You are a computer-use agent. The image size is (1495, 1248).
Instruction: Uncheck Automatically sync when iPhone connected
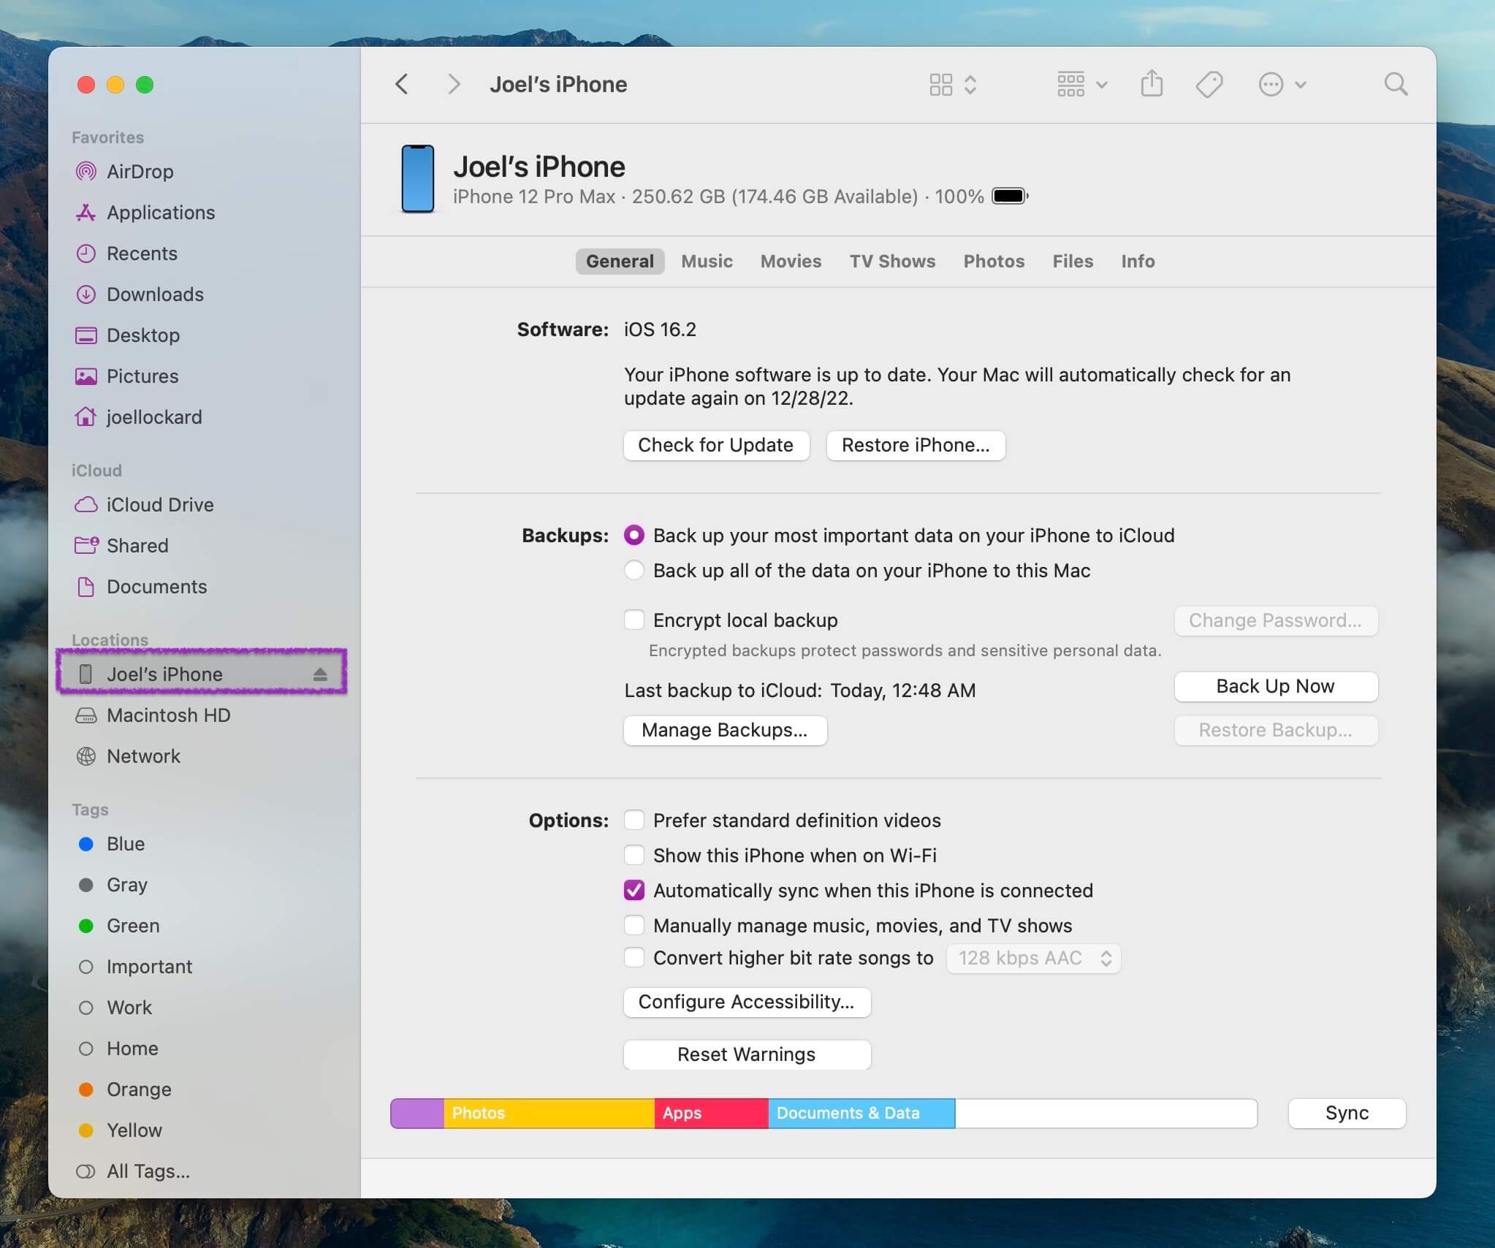(634, 891)
